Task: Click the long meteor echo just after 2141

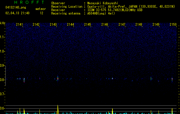Action: click(x=24, y=80)
